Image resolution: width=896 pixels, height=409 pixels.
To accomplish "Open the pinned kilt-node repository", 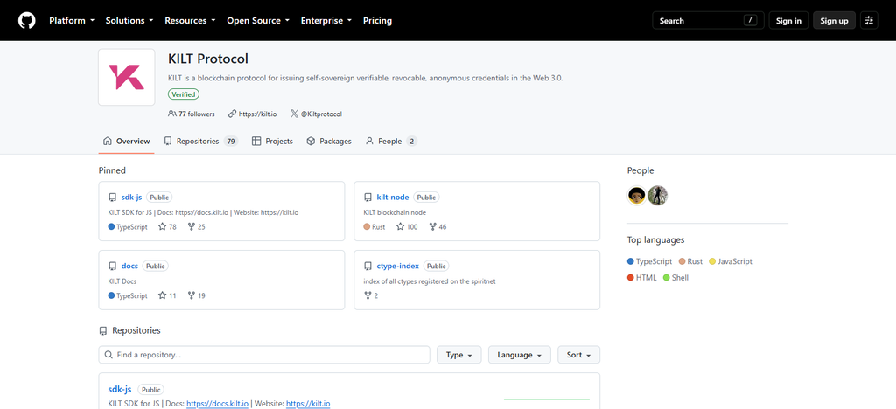I will tap(393, 198).
